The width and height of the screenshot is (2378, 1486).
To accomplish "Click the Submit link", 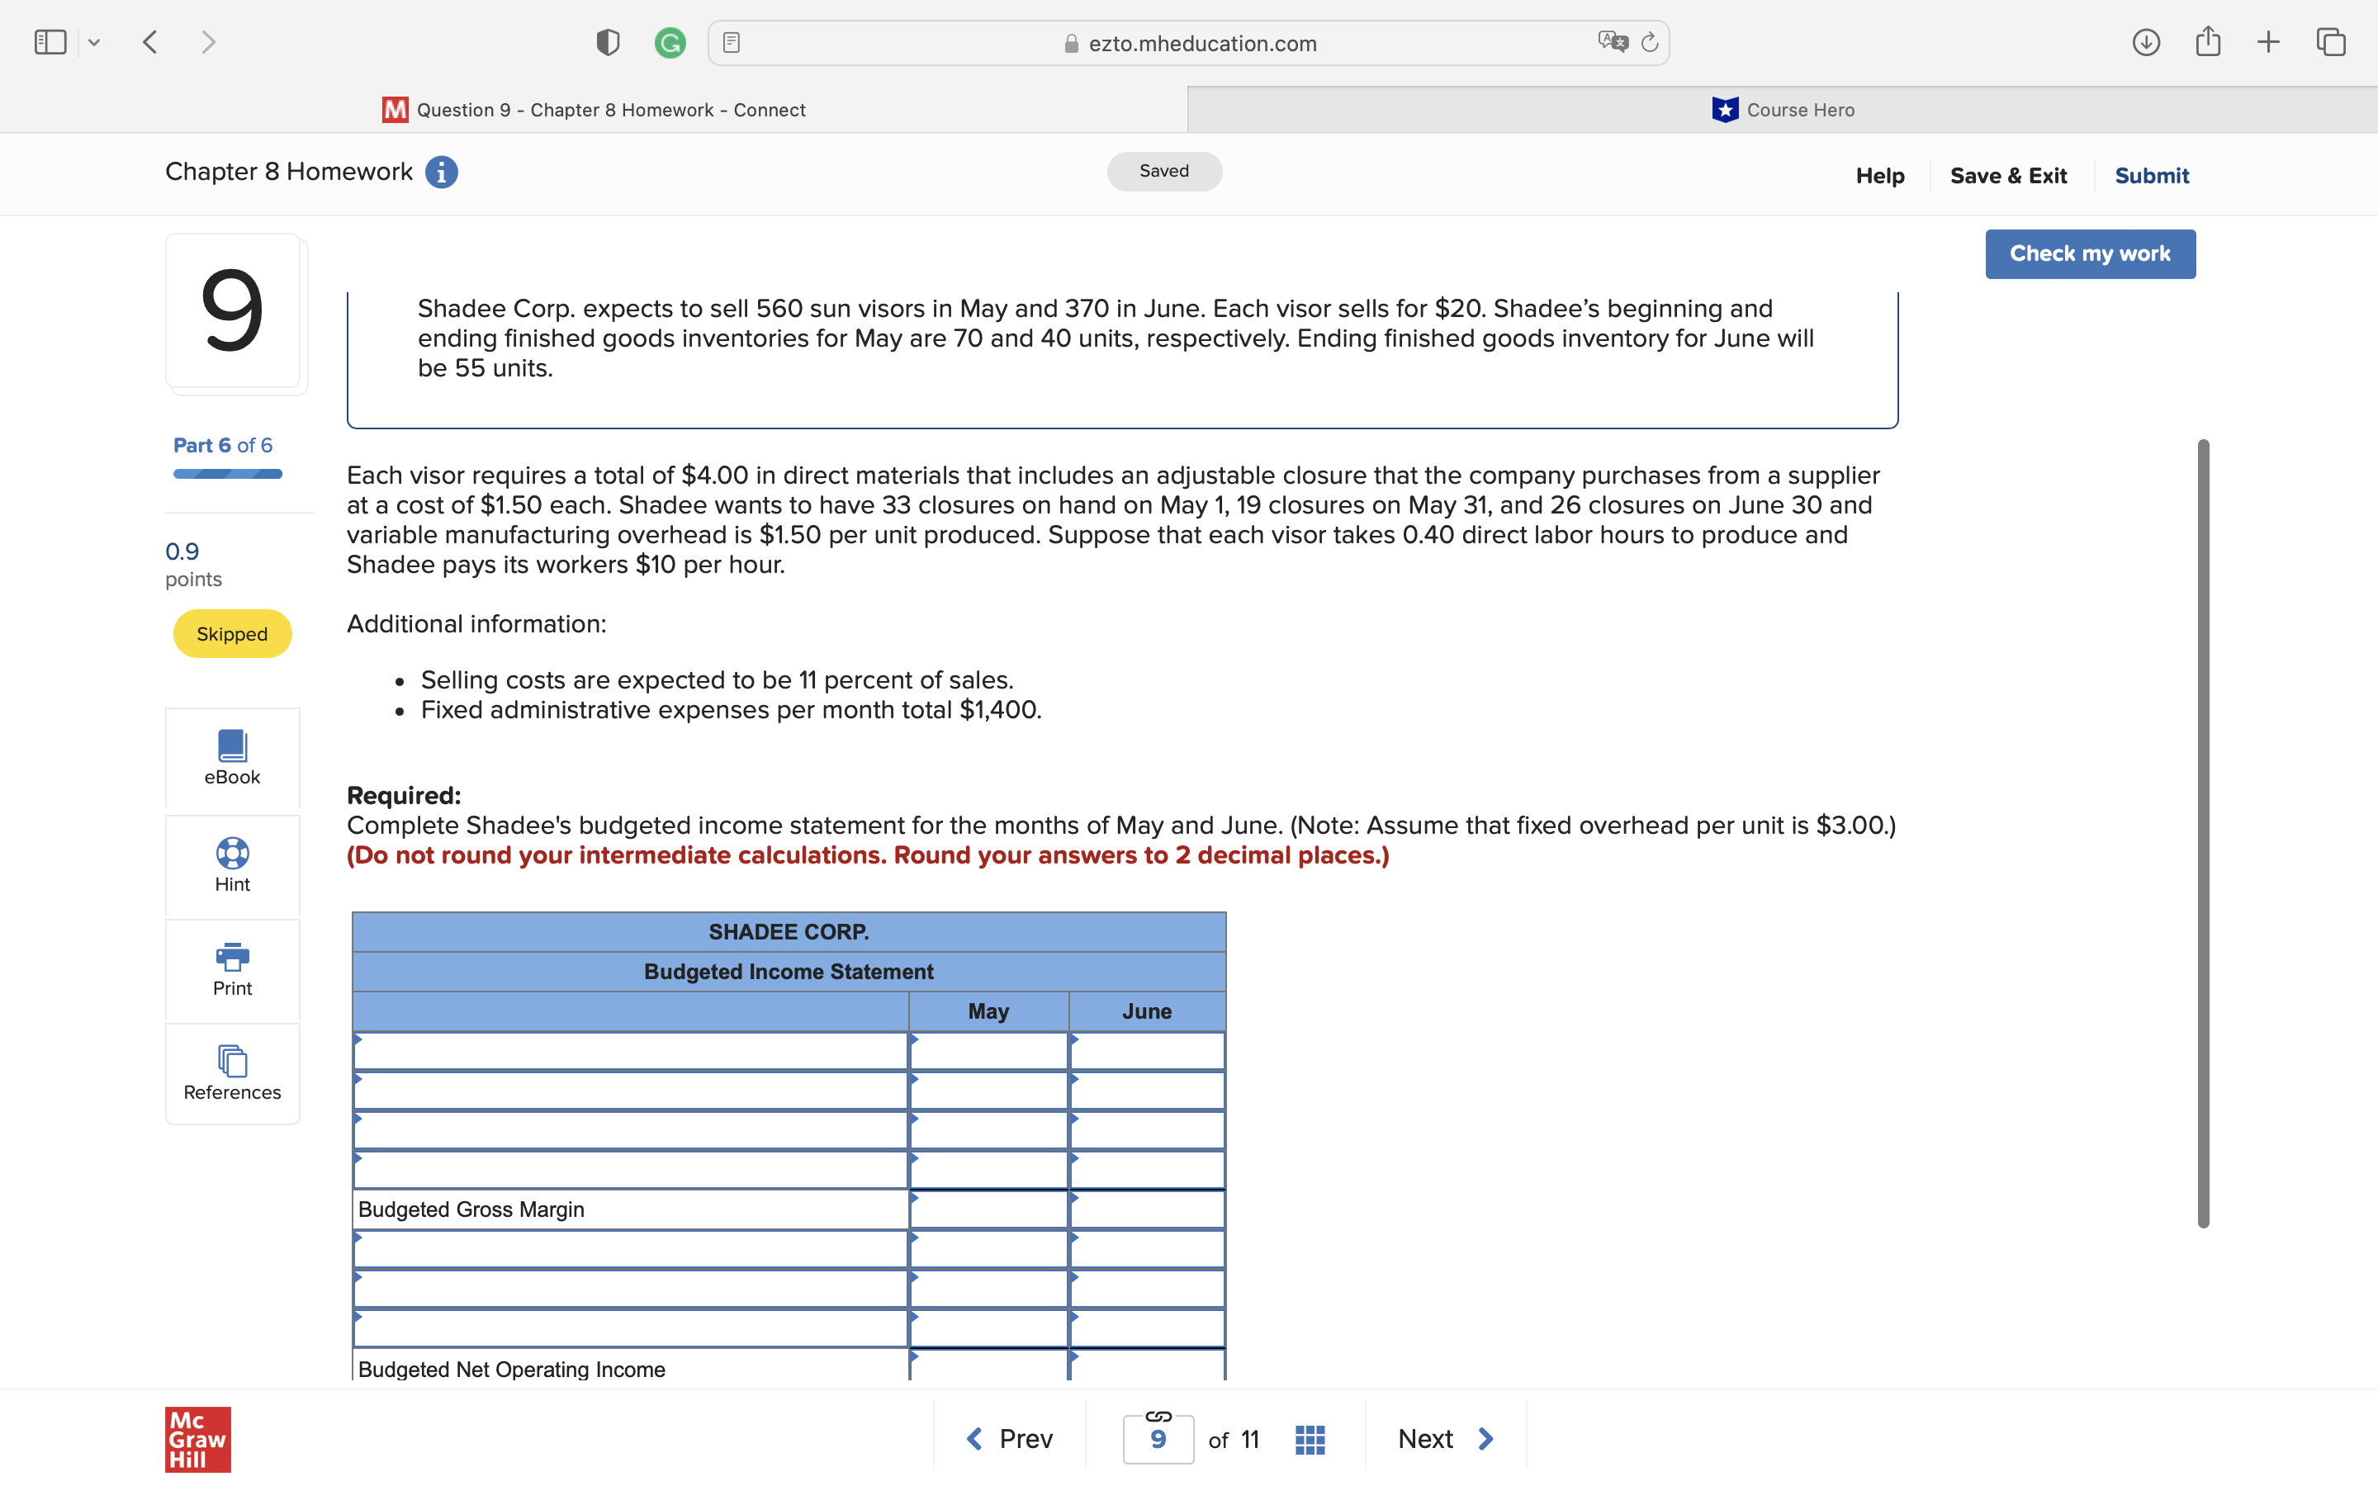I will click(x=2151, y=176).
